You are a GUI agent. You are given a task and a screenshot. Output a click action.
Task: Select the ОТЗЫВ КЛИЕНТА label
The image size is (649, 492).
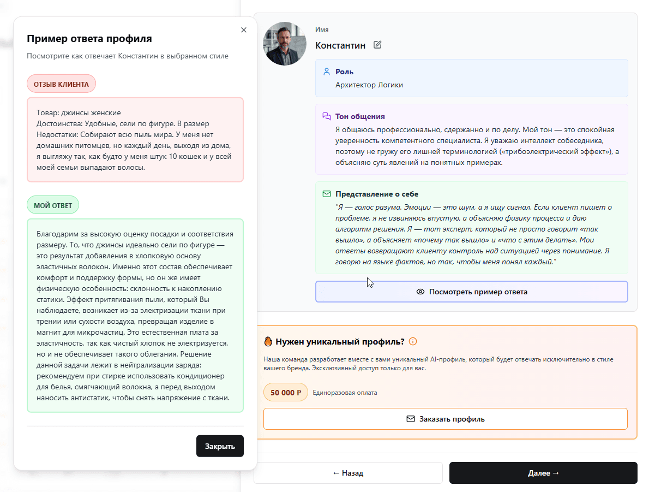61,84
